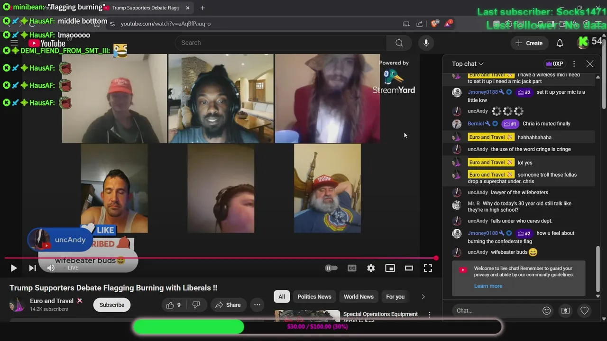The width and height of the screenshot is (607, 341).
Task: Skip to next video
Action: coord(32,268)
